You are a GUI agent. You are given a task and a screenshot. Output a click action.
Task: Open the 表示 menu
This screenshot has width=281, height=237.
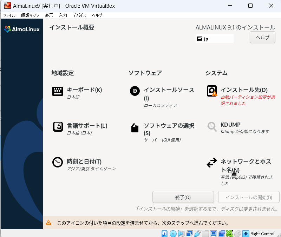click(49, 15)
